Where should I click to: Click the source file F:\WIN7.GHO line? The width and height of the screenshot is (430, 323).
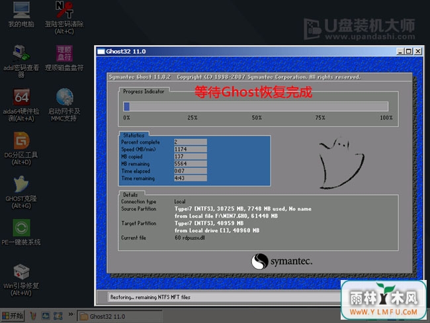click(x=226, y=216)
